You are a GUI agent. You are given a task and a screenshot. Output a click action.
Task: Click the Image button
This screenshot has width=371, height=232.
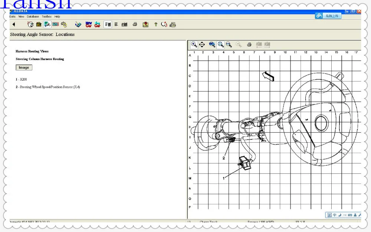pos(24,67)
